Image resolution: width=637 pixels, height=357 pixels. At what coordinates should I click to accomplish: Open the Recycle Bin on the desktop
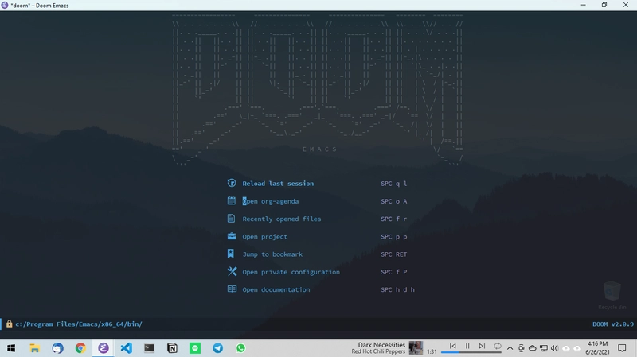pos(612,295)
